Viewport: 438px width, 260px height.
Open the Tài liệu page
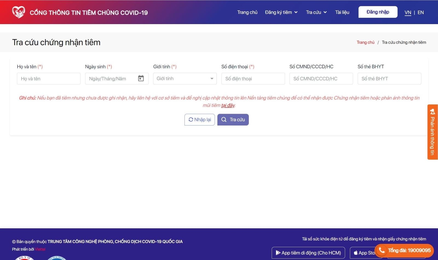pyautogui.click(x=342, y=12)
